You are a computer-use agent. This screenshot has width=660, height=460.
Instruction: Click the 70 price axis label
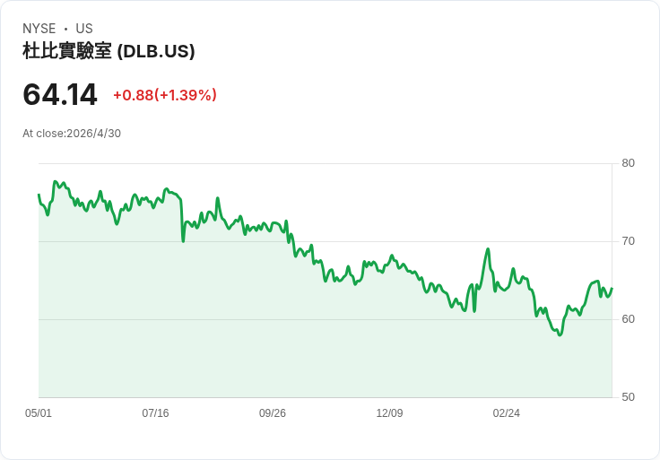click(x=628, y=241)
